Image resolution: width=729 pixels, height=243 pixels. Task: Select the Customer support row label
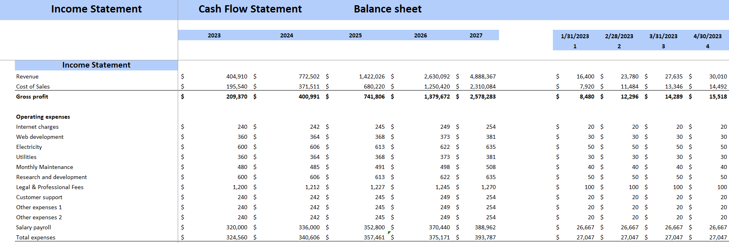tap(39, 197)
